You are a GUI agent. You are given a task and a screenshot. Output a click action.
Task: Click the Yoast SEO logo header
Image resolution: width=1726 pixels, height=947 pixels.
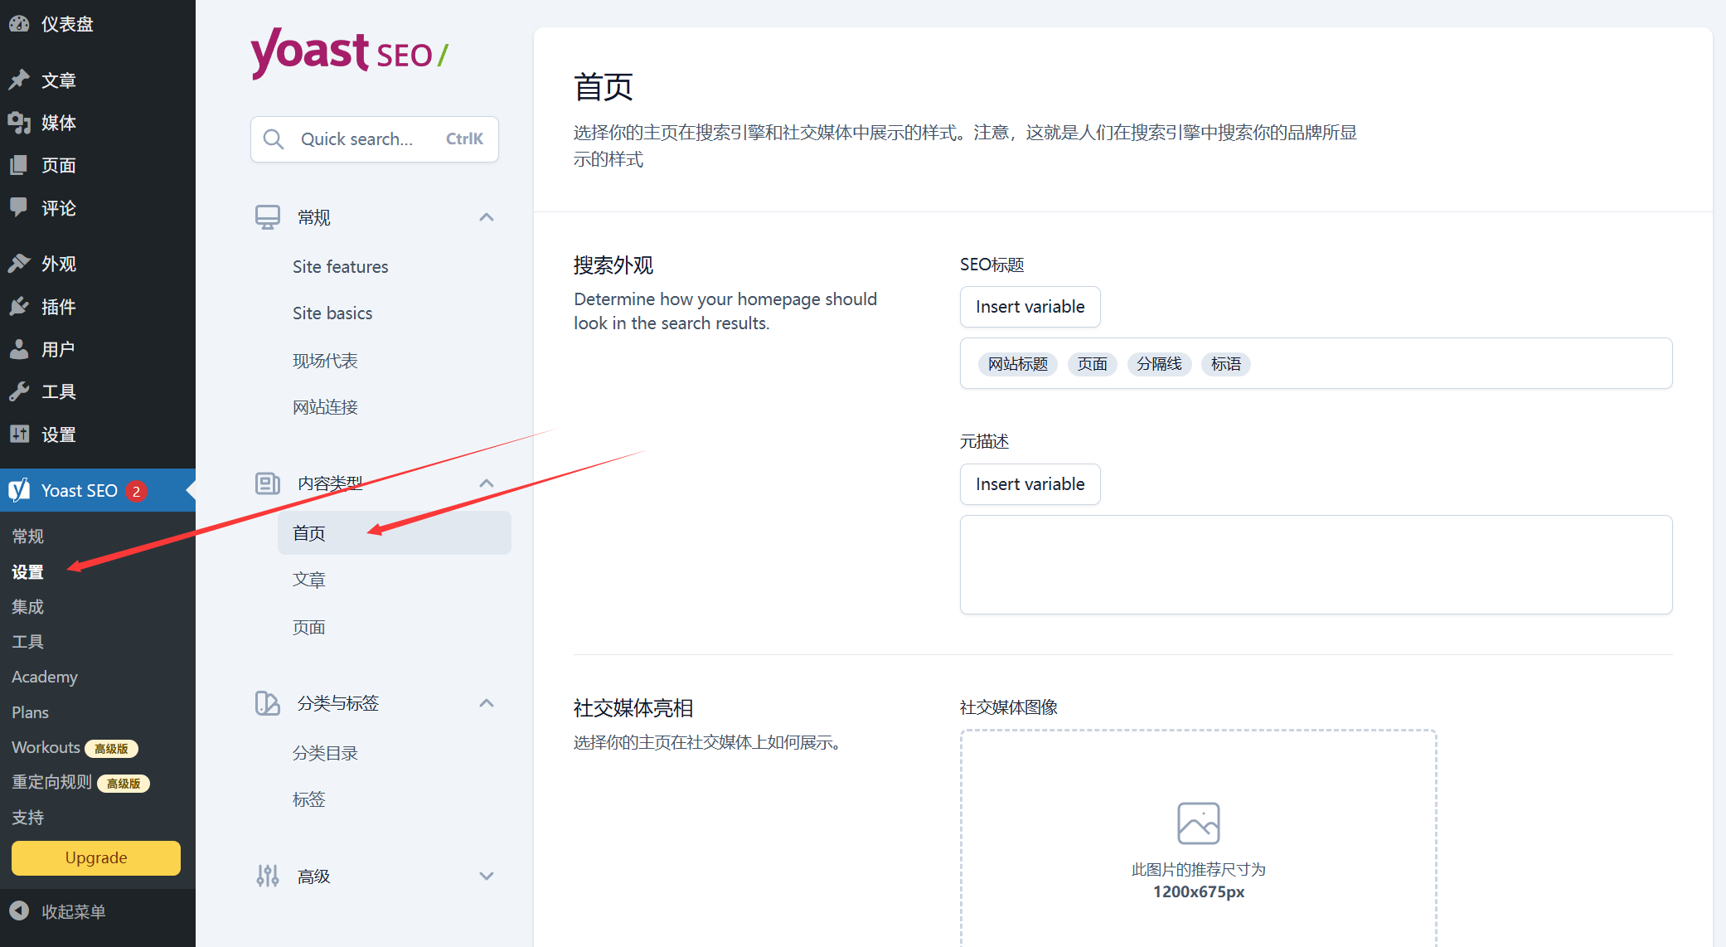[350, 54]
